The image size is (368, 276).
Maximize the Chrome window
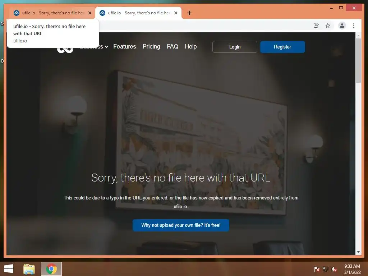click(341, 8)
